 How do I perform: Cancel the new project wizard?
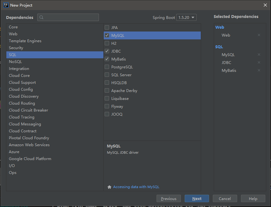[225, 199]
